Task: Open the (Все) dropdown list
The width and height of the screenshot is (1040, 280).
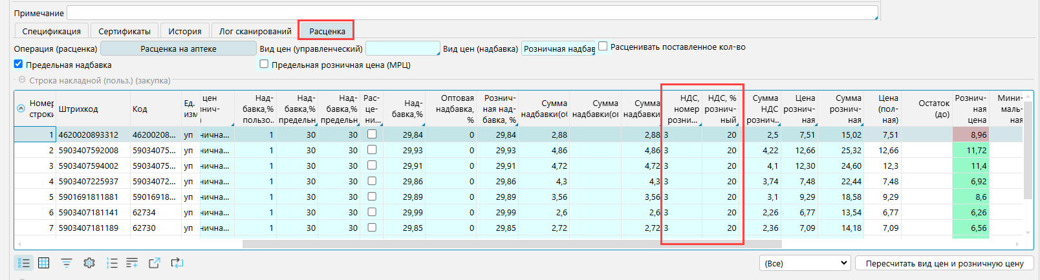Action: pyautogui.click(x=805, y=263)
